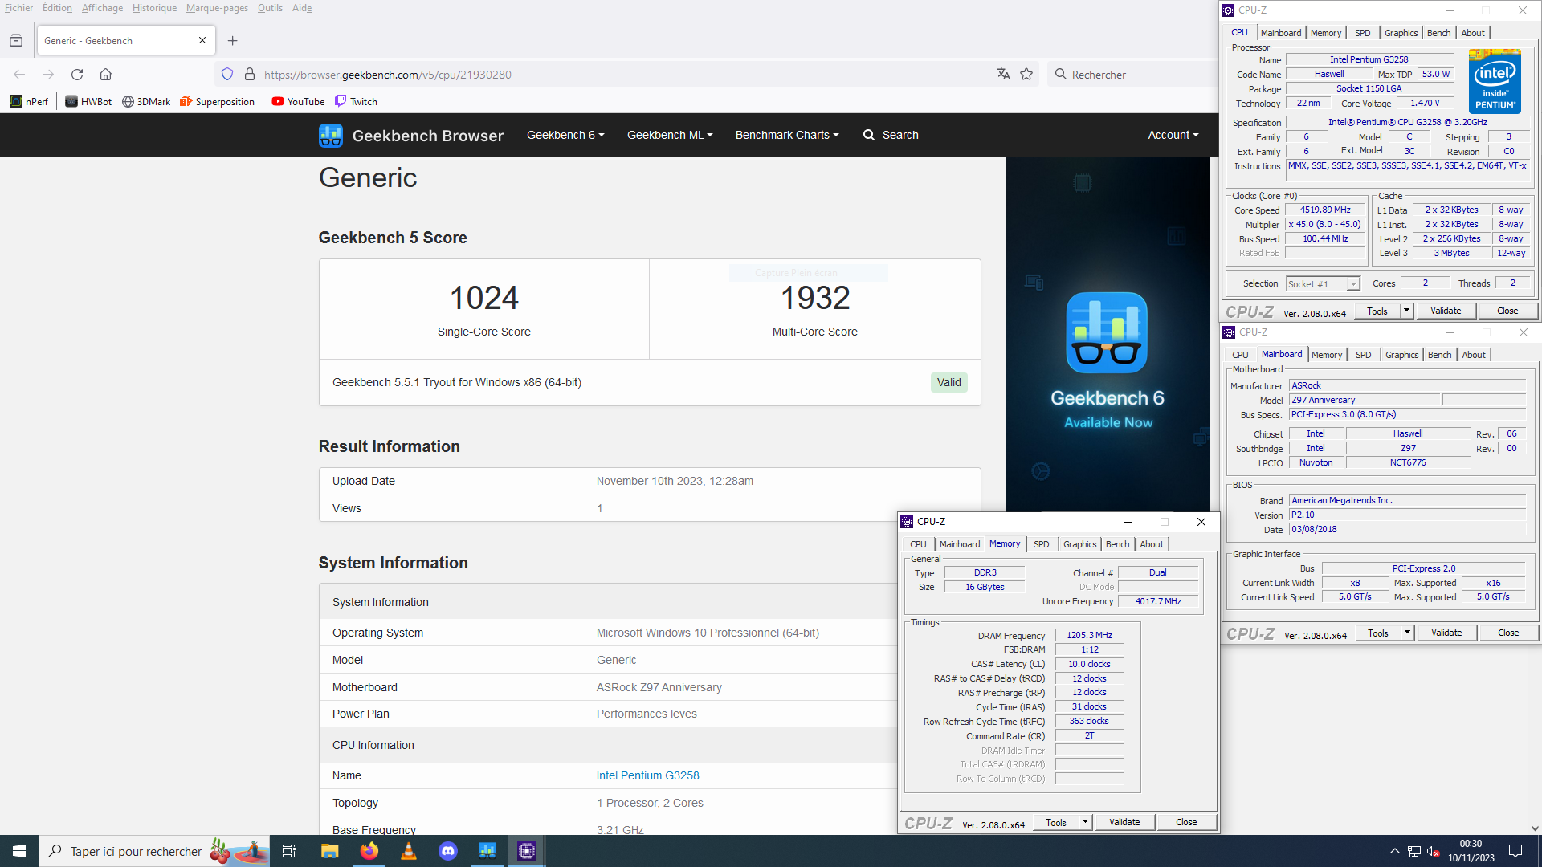Click the muted volume tray icon
Screen dimensions: 1542x867
tap(1434, 851)
